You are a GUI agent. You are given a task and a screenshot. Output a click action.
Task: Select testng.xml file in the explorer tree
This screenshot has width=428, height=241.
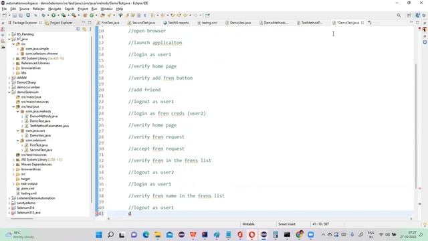tap(29, 193)
